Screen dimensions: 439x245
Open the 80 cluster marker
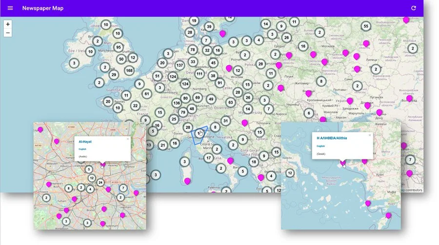pyautogui.click(x=185, y=98)
